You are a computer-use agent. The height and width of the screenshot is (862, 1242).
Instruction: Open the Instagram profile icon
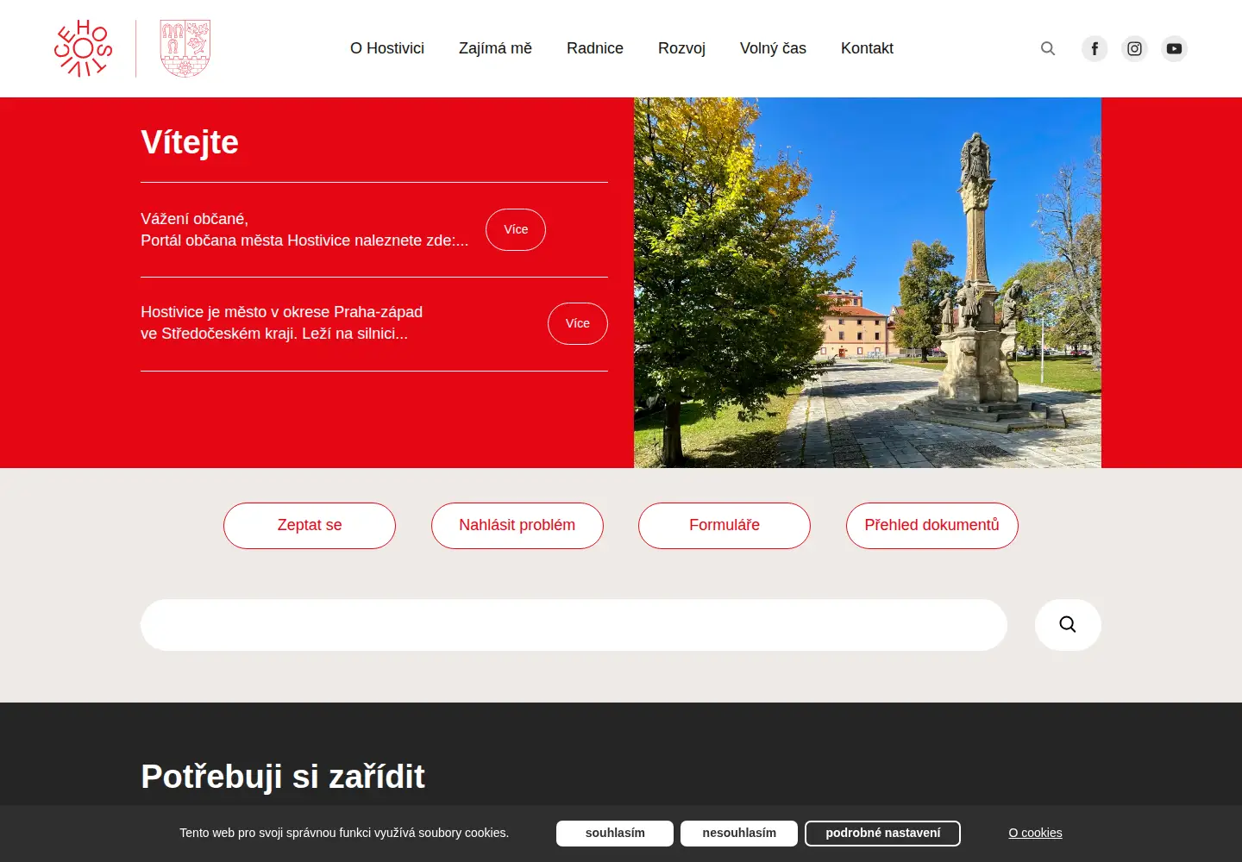pyautogui.click(x=1134, y=48)
